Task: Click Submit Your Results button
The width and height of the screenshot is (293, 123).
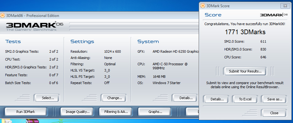Action: click(x=245, y=71)
